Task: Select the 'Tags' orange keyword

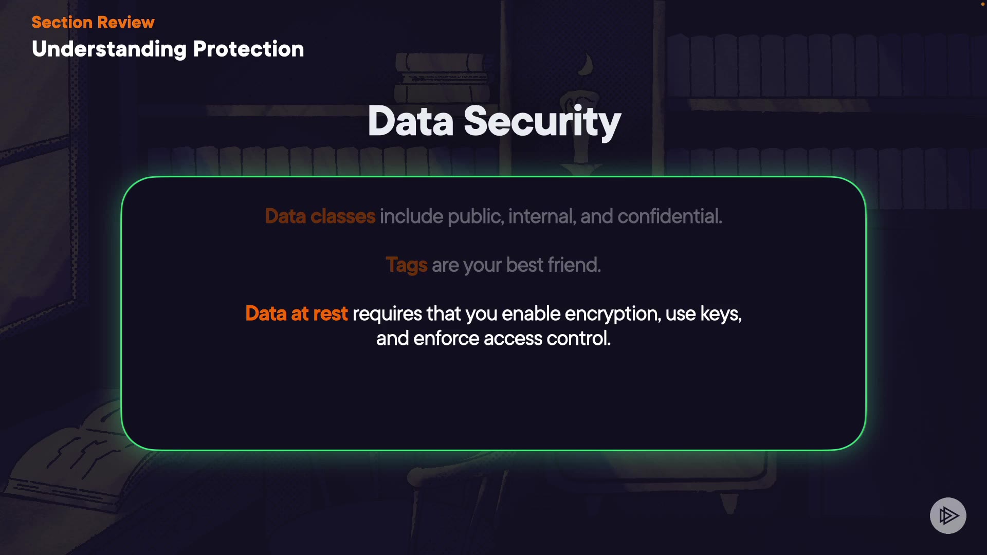Action: [406, 265]
